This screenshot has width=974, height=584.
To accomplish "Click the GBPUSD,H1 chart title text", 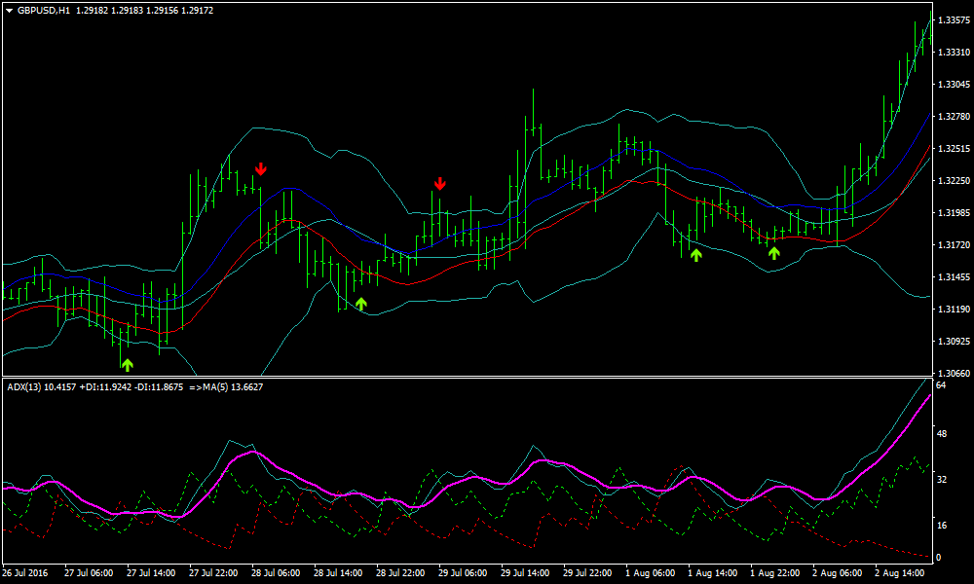I will click(x=44, y=10).
